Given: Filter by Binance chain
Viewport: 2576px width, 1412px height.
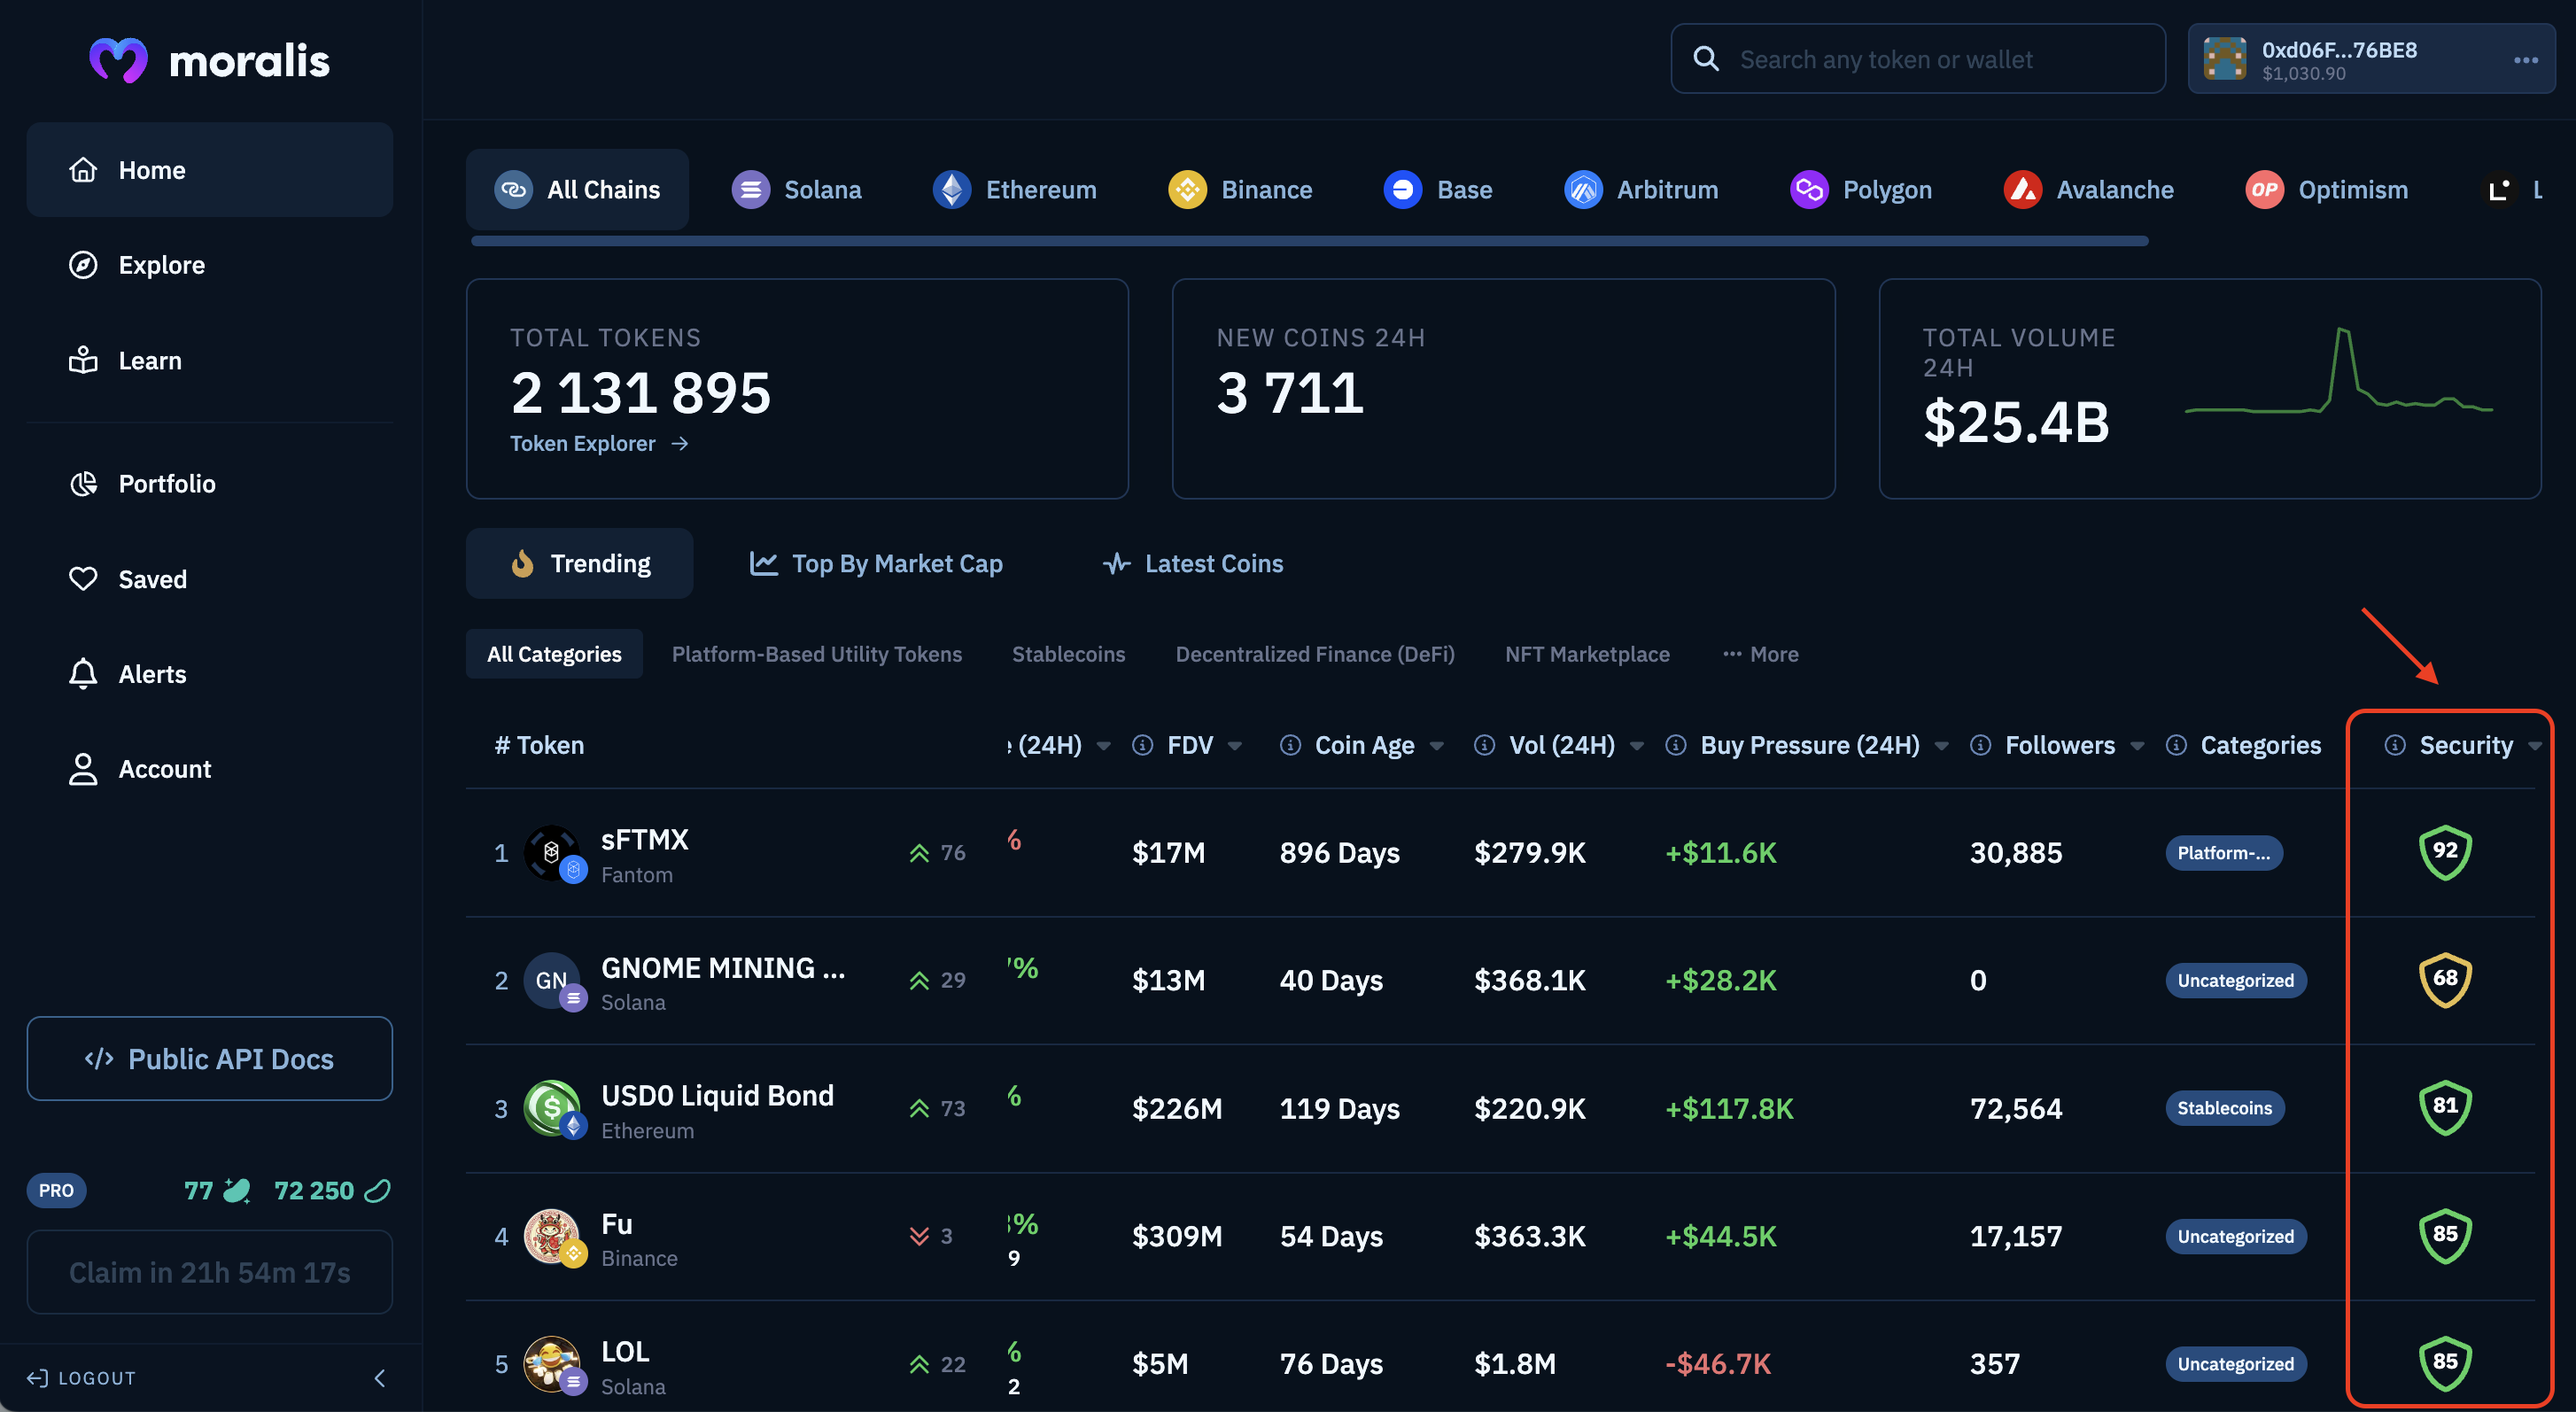Looking at the screenshot, I should (1240, 189).
